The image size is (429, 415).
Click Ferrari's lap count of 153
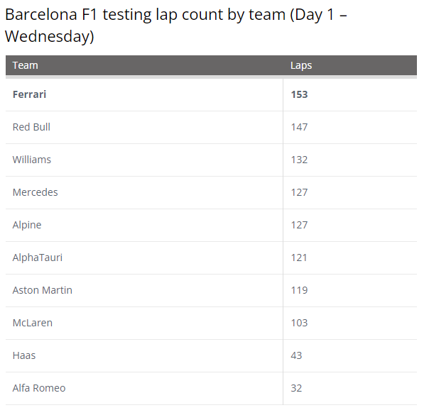[x=299, y=94]
